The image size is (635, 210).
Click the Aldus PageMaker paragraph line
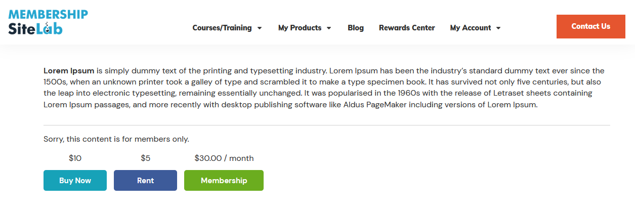(289, 105)
